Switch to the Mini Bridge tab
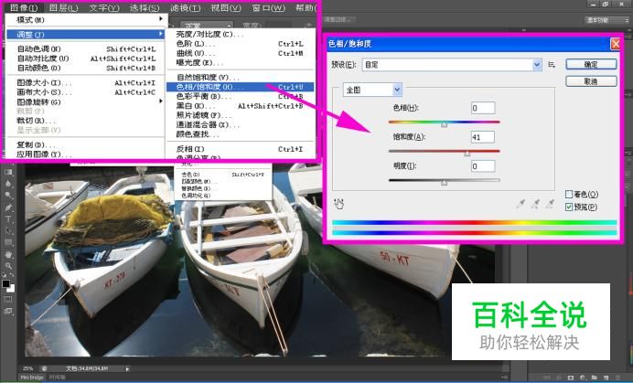The image size is (633, 383). point(32,378)
